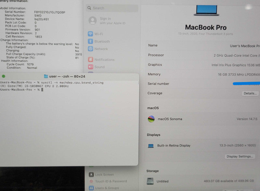
Task: Click Device Name value bq20z451
Action: click(x=42, y=19)
